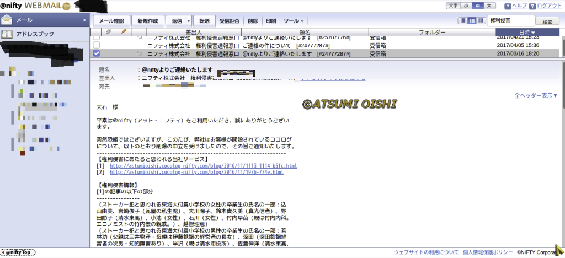The width and height of the screenshot is (565, 258).
Task: Open the first cocolog-nifty blog link
Action: click(x=203, y=165)
